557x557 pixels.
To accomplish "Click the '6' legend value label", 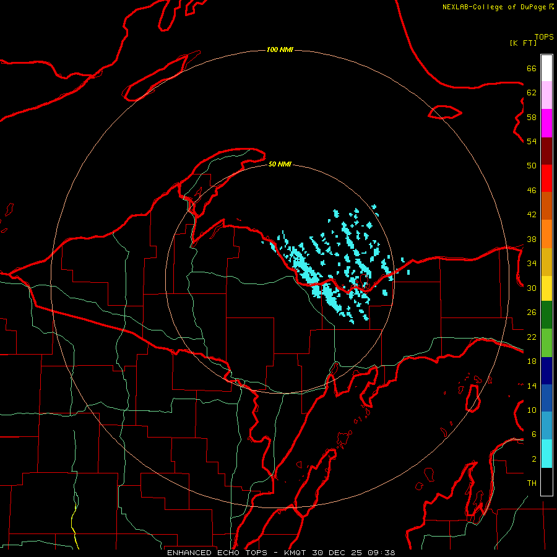I will pyautogui.click(x=534, y=434).
